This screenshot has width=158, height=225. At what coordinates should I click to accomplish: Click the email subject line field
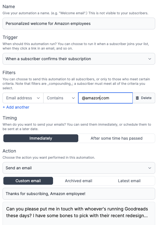coord(79,194)
